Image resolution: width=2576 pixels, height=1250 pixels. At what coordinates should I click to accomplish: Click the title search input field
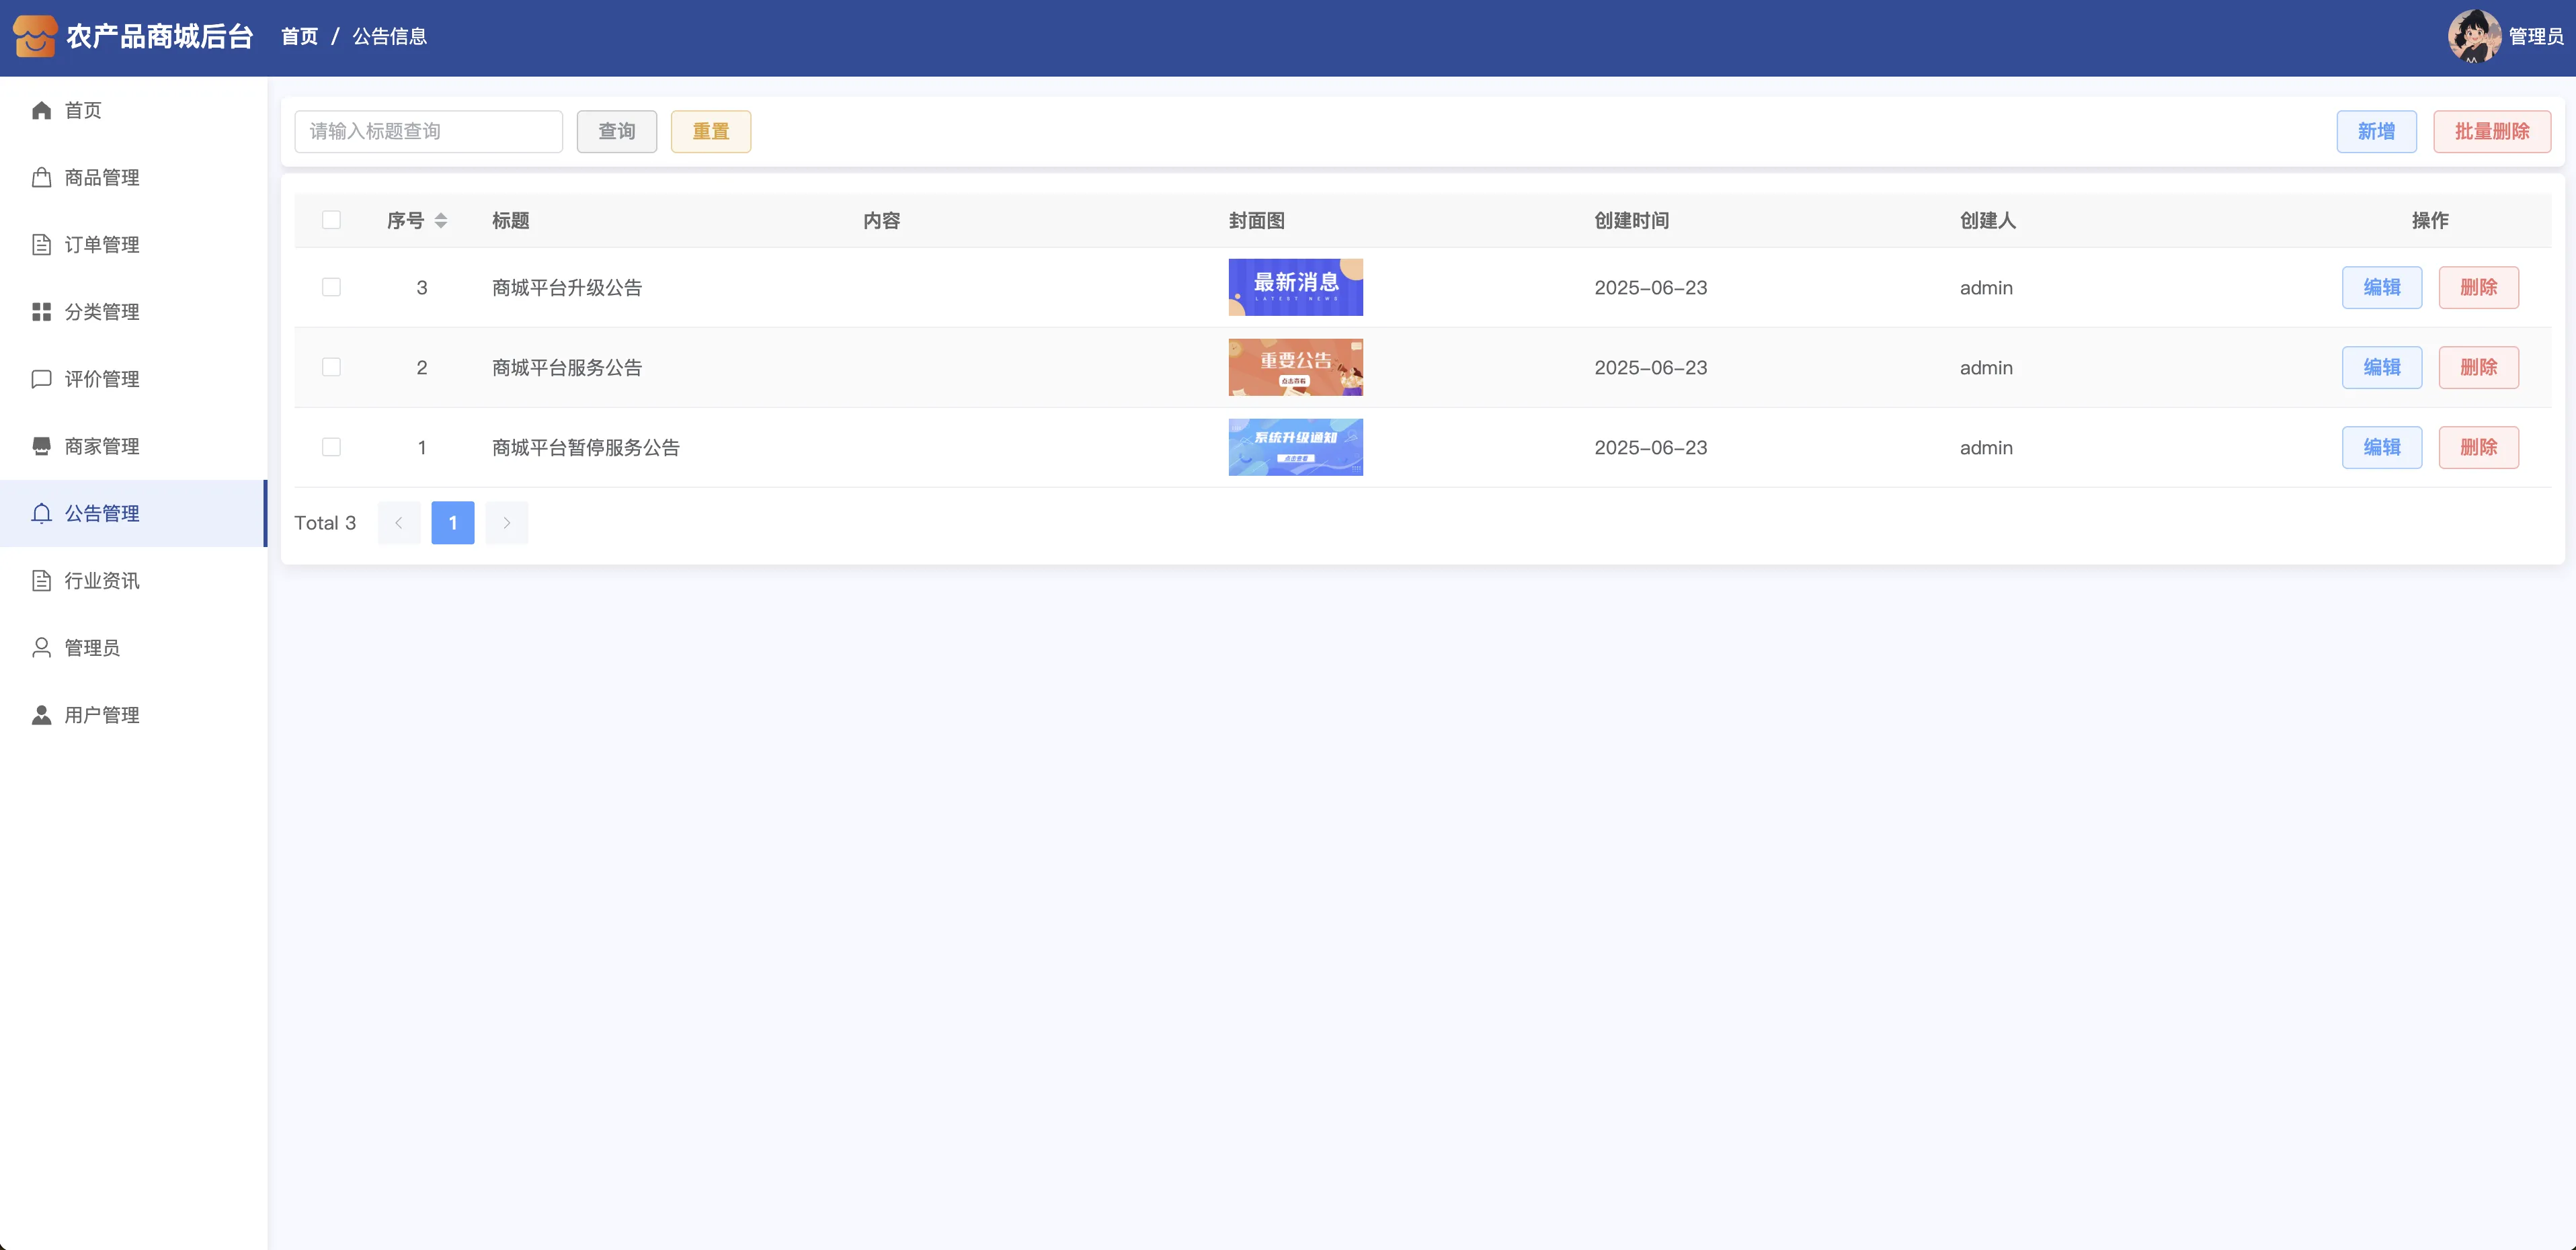428,131
